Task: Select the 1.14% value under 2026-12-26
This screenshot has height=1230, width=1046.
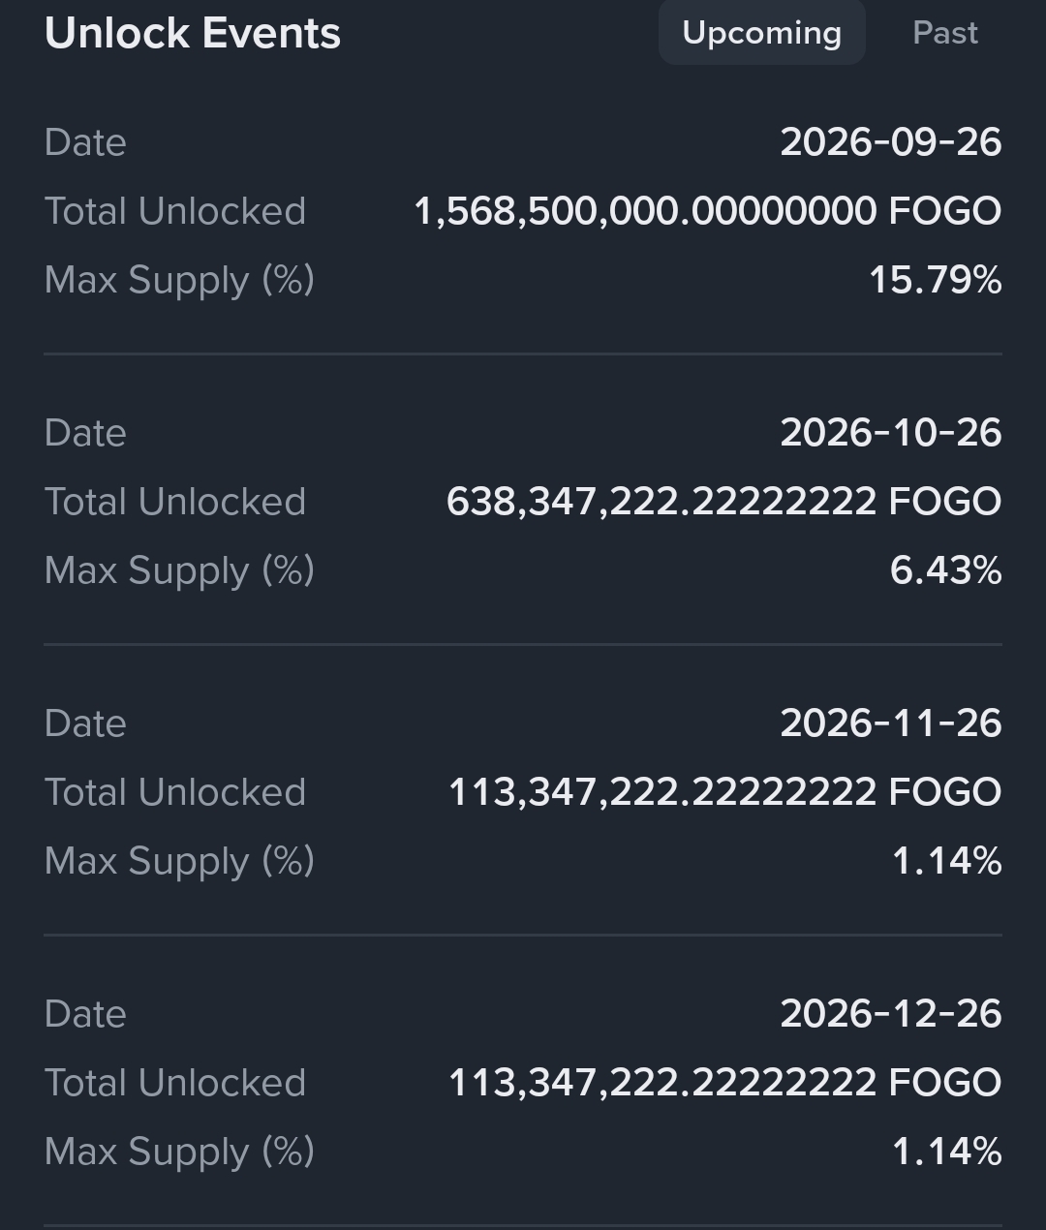Action: 946,1152
